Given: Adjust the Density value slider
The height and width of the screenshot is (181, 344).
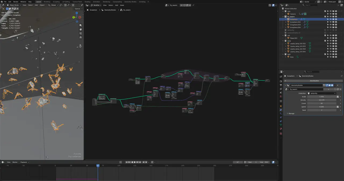Looking at the screenshot, I should 322,100.
